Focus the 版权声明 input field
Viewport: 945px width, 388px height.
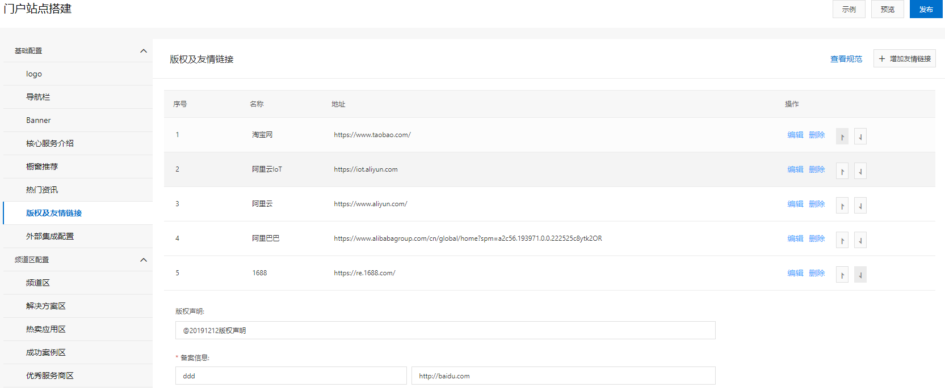[x=446, y=330]
